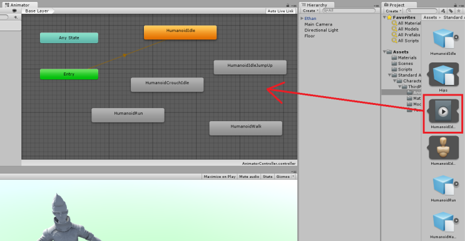Click the Project panel lock icon
The width and height of the screenshot is (465, 241).
tap(456, 6)
